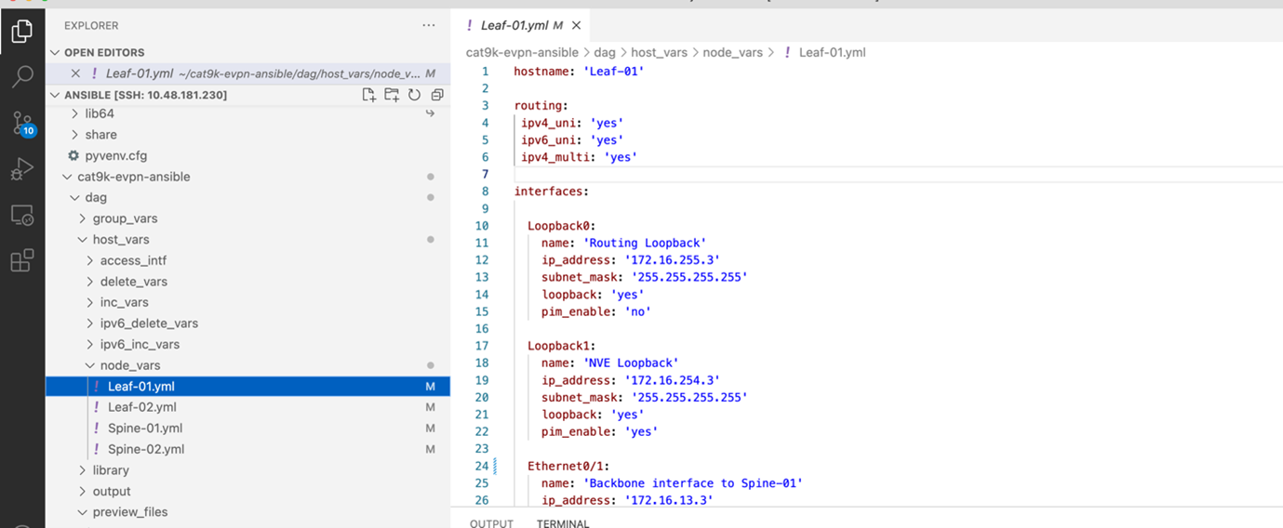Place cursor on hostname 'Leaf-01' line
Screen dimensions: 1283x528
click(x=579, y=71)
